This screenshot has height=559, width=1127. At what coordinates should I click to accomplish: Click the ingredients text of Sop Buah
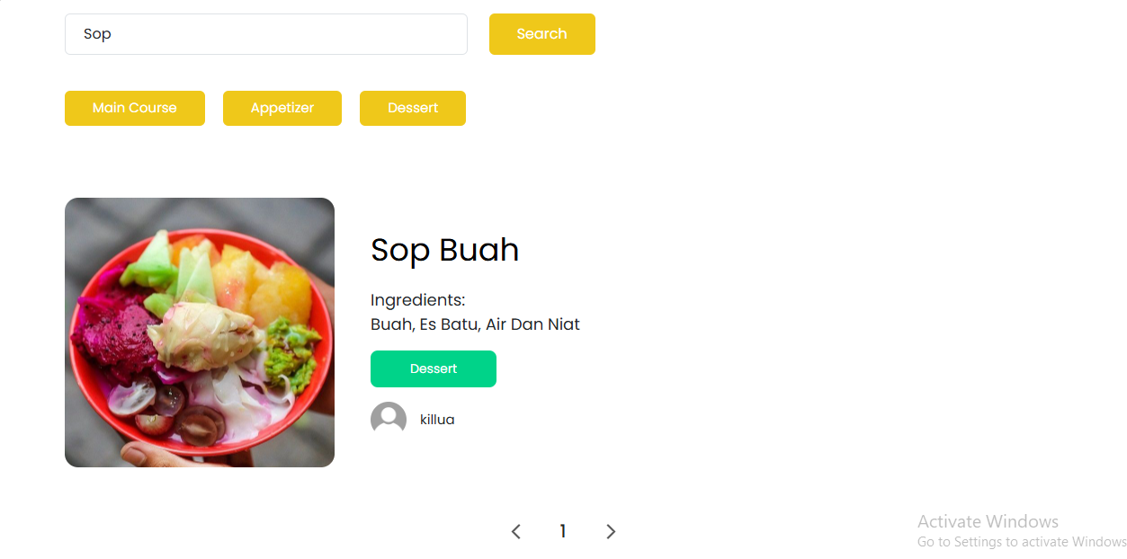coord(475,324)
